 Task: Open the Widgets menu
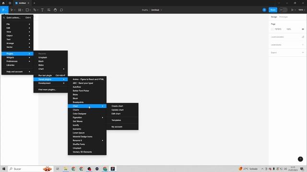[x=17, y=57]
